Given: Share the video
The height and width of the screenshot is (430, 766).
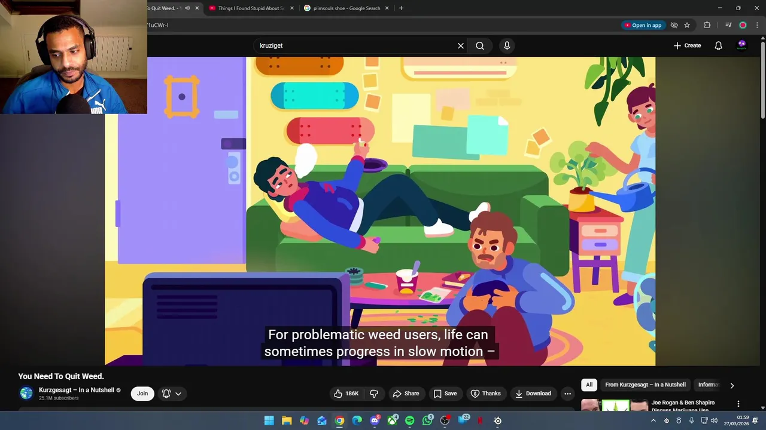Looking at the screenshot, I should pyautogui.click(x=406, y=394).
